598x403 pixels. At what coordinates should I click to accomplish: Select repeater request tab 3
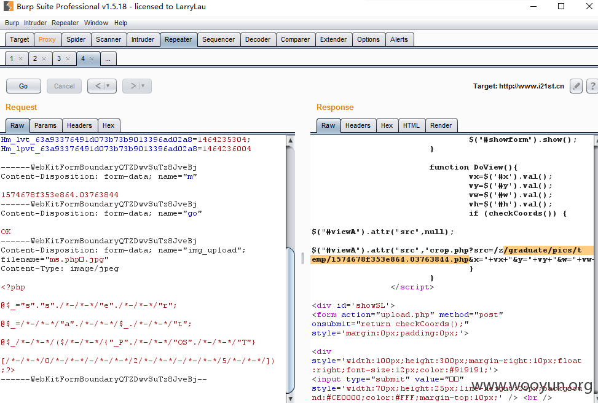tap(59, 59)
